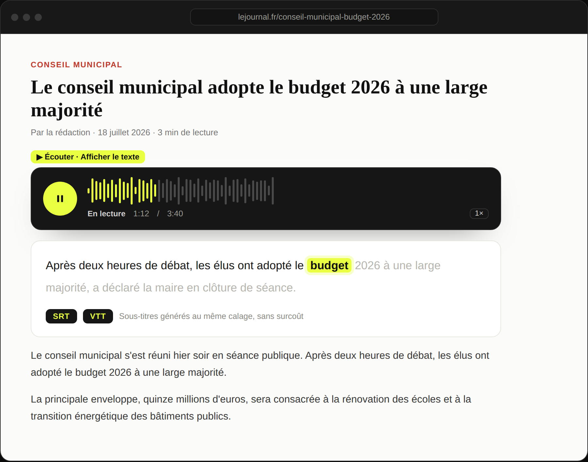Click the paragraph starting La principale enveloppe
Screen dimensions: 588x462
pos(251,407)
